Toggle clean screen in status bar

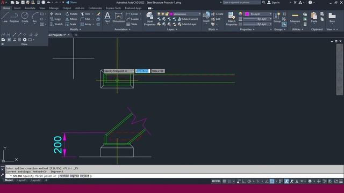(336, 181)
